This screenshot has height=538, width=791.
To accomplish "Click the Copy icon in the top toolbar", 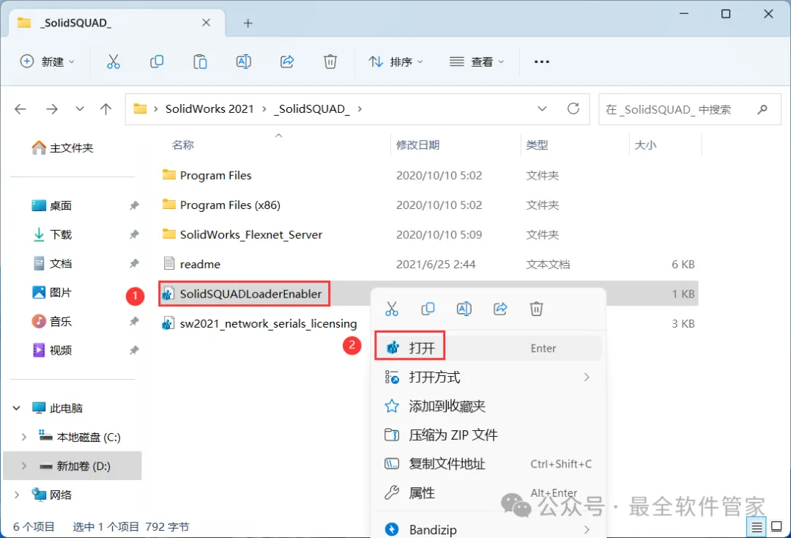I will click(x=157, y=62).
